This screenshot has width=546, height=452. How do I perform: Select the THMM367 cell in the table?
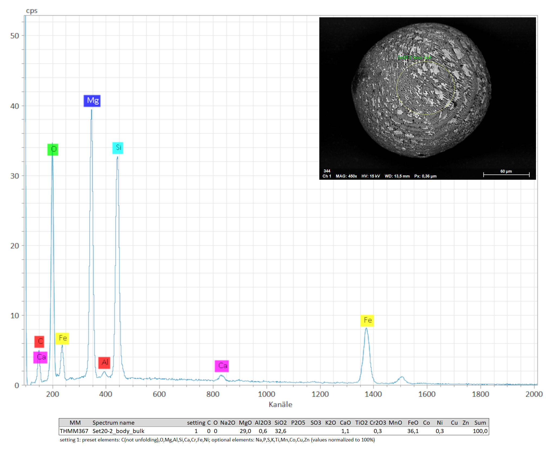pos(74,431)
